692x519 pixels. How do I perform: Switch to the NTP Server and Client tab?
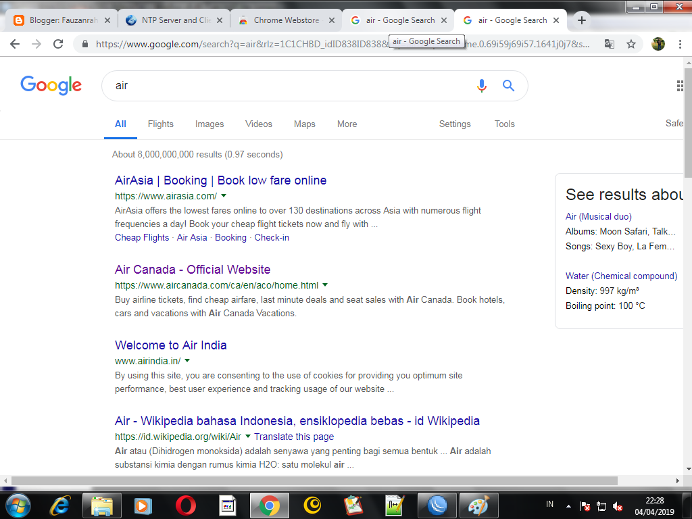point(174,20)
